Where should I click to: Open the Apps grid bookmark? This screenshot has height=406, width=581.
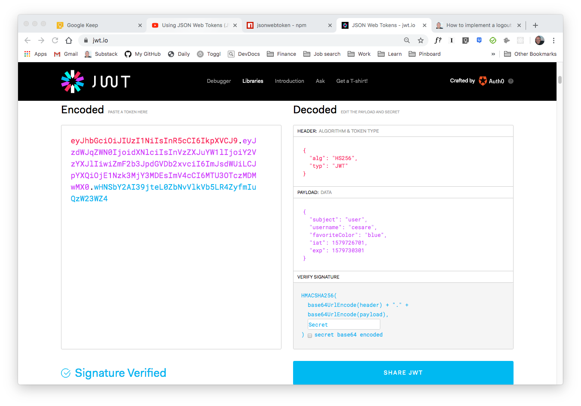pos(36,54)
